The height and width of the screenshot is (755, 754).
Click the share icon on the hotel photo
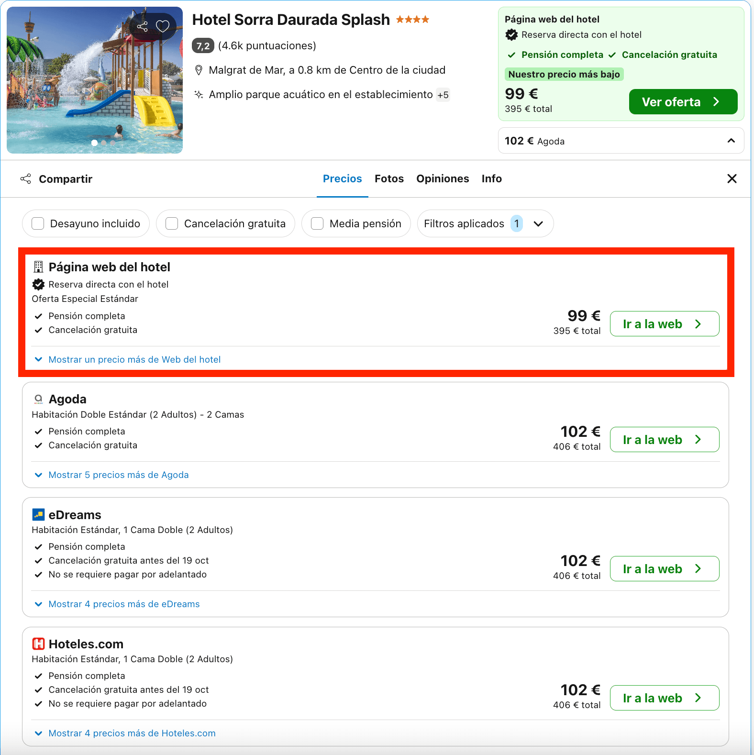pyautogui.click(x=142, y=26)
